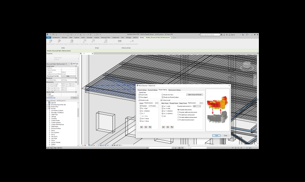The width and height of the screenshot is (305, 182).
Task: Click the search input field in title bar
Action: pos(210,34)
